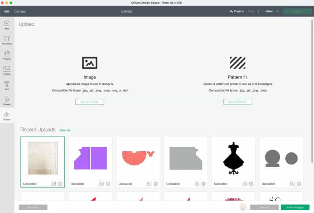Click the Upload Image button

[x=90, y=102]
